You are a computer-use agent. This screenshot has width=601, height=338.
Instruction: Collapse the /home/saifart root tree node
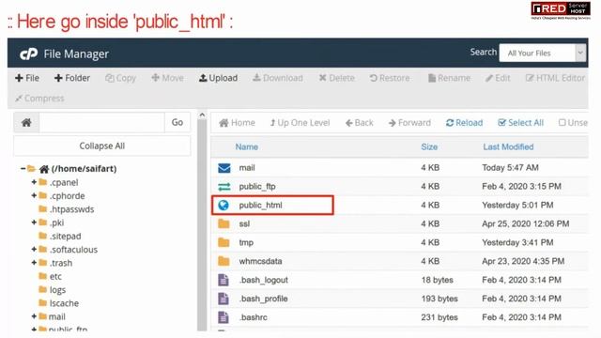click(23, 169)
